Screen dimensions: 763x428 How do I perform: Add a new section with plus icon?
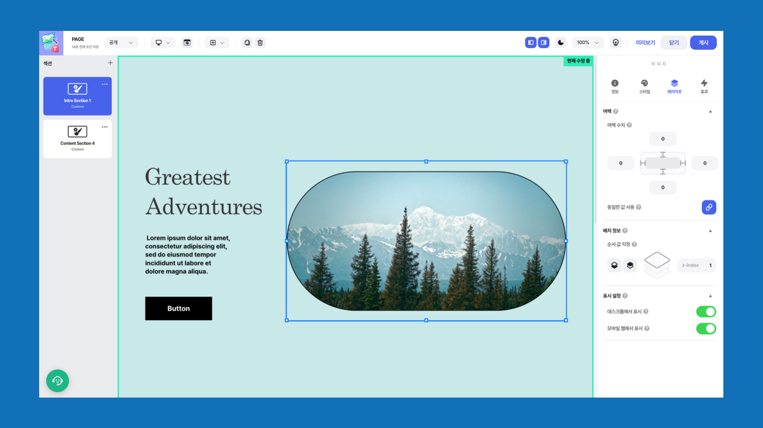pyautogui.click(x=110, y=63)
